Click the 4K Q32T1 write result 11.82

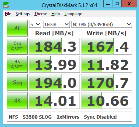[x=107, y=64]
